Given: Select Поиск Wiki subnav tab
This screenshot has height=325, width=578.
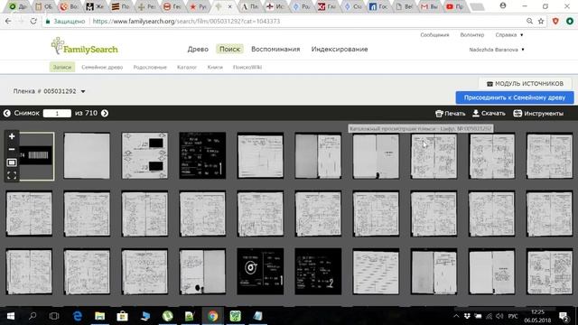Looking at the screenshot, I should pos(247,67).
